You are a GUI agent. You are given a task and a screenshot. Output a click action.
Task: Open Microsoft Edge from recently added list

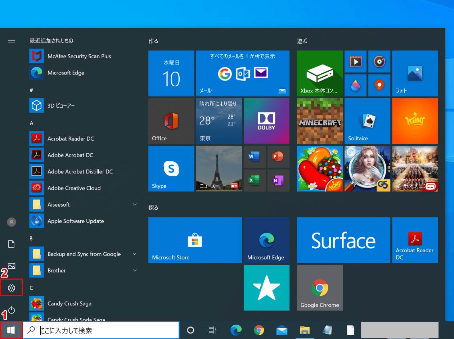tap(85, 73)
